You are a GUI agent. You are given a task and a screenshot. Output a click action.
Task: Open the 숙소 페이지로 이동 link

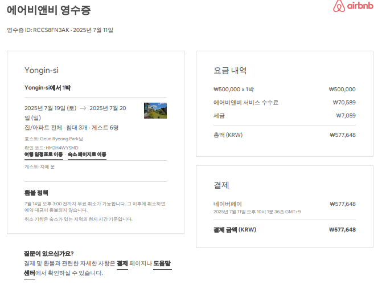[87, 155]
